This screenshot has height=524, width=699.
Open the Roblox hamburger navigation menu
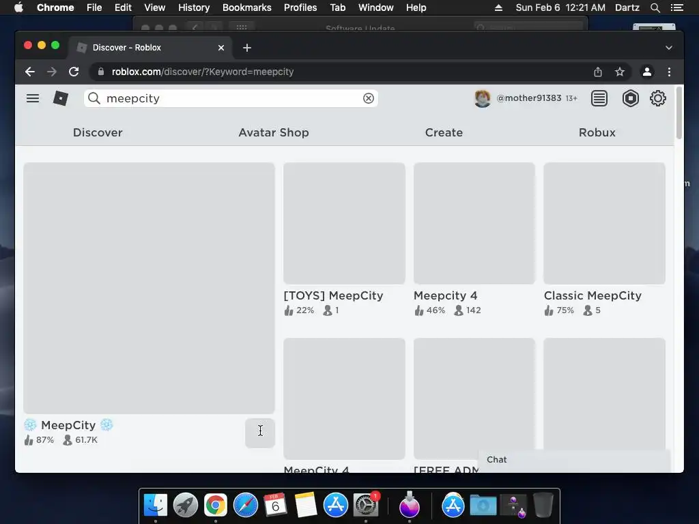(33, 98)
